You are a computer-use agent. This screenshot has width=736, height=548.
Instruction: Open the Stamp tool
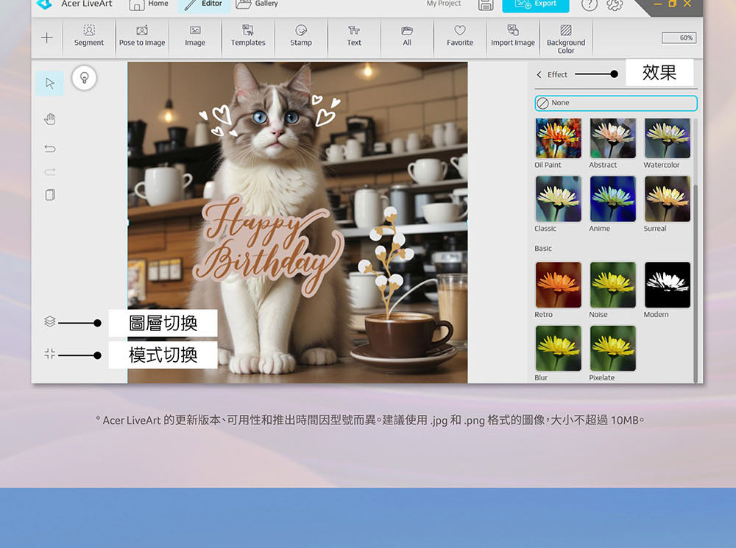(301, 36)
